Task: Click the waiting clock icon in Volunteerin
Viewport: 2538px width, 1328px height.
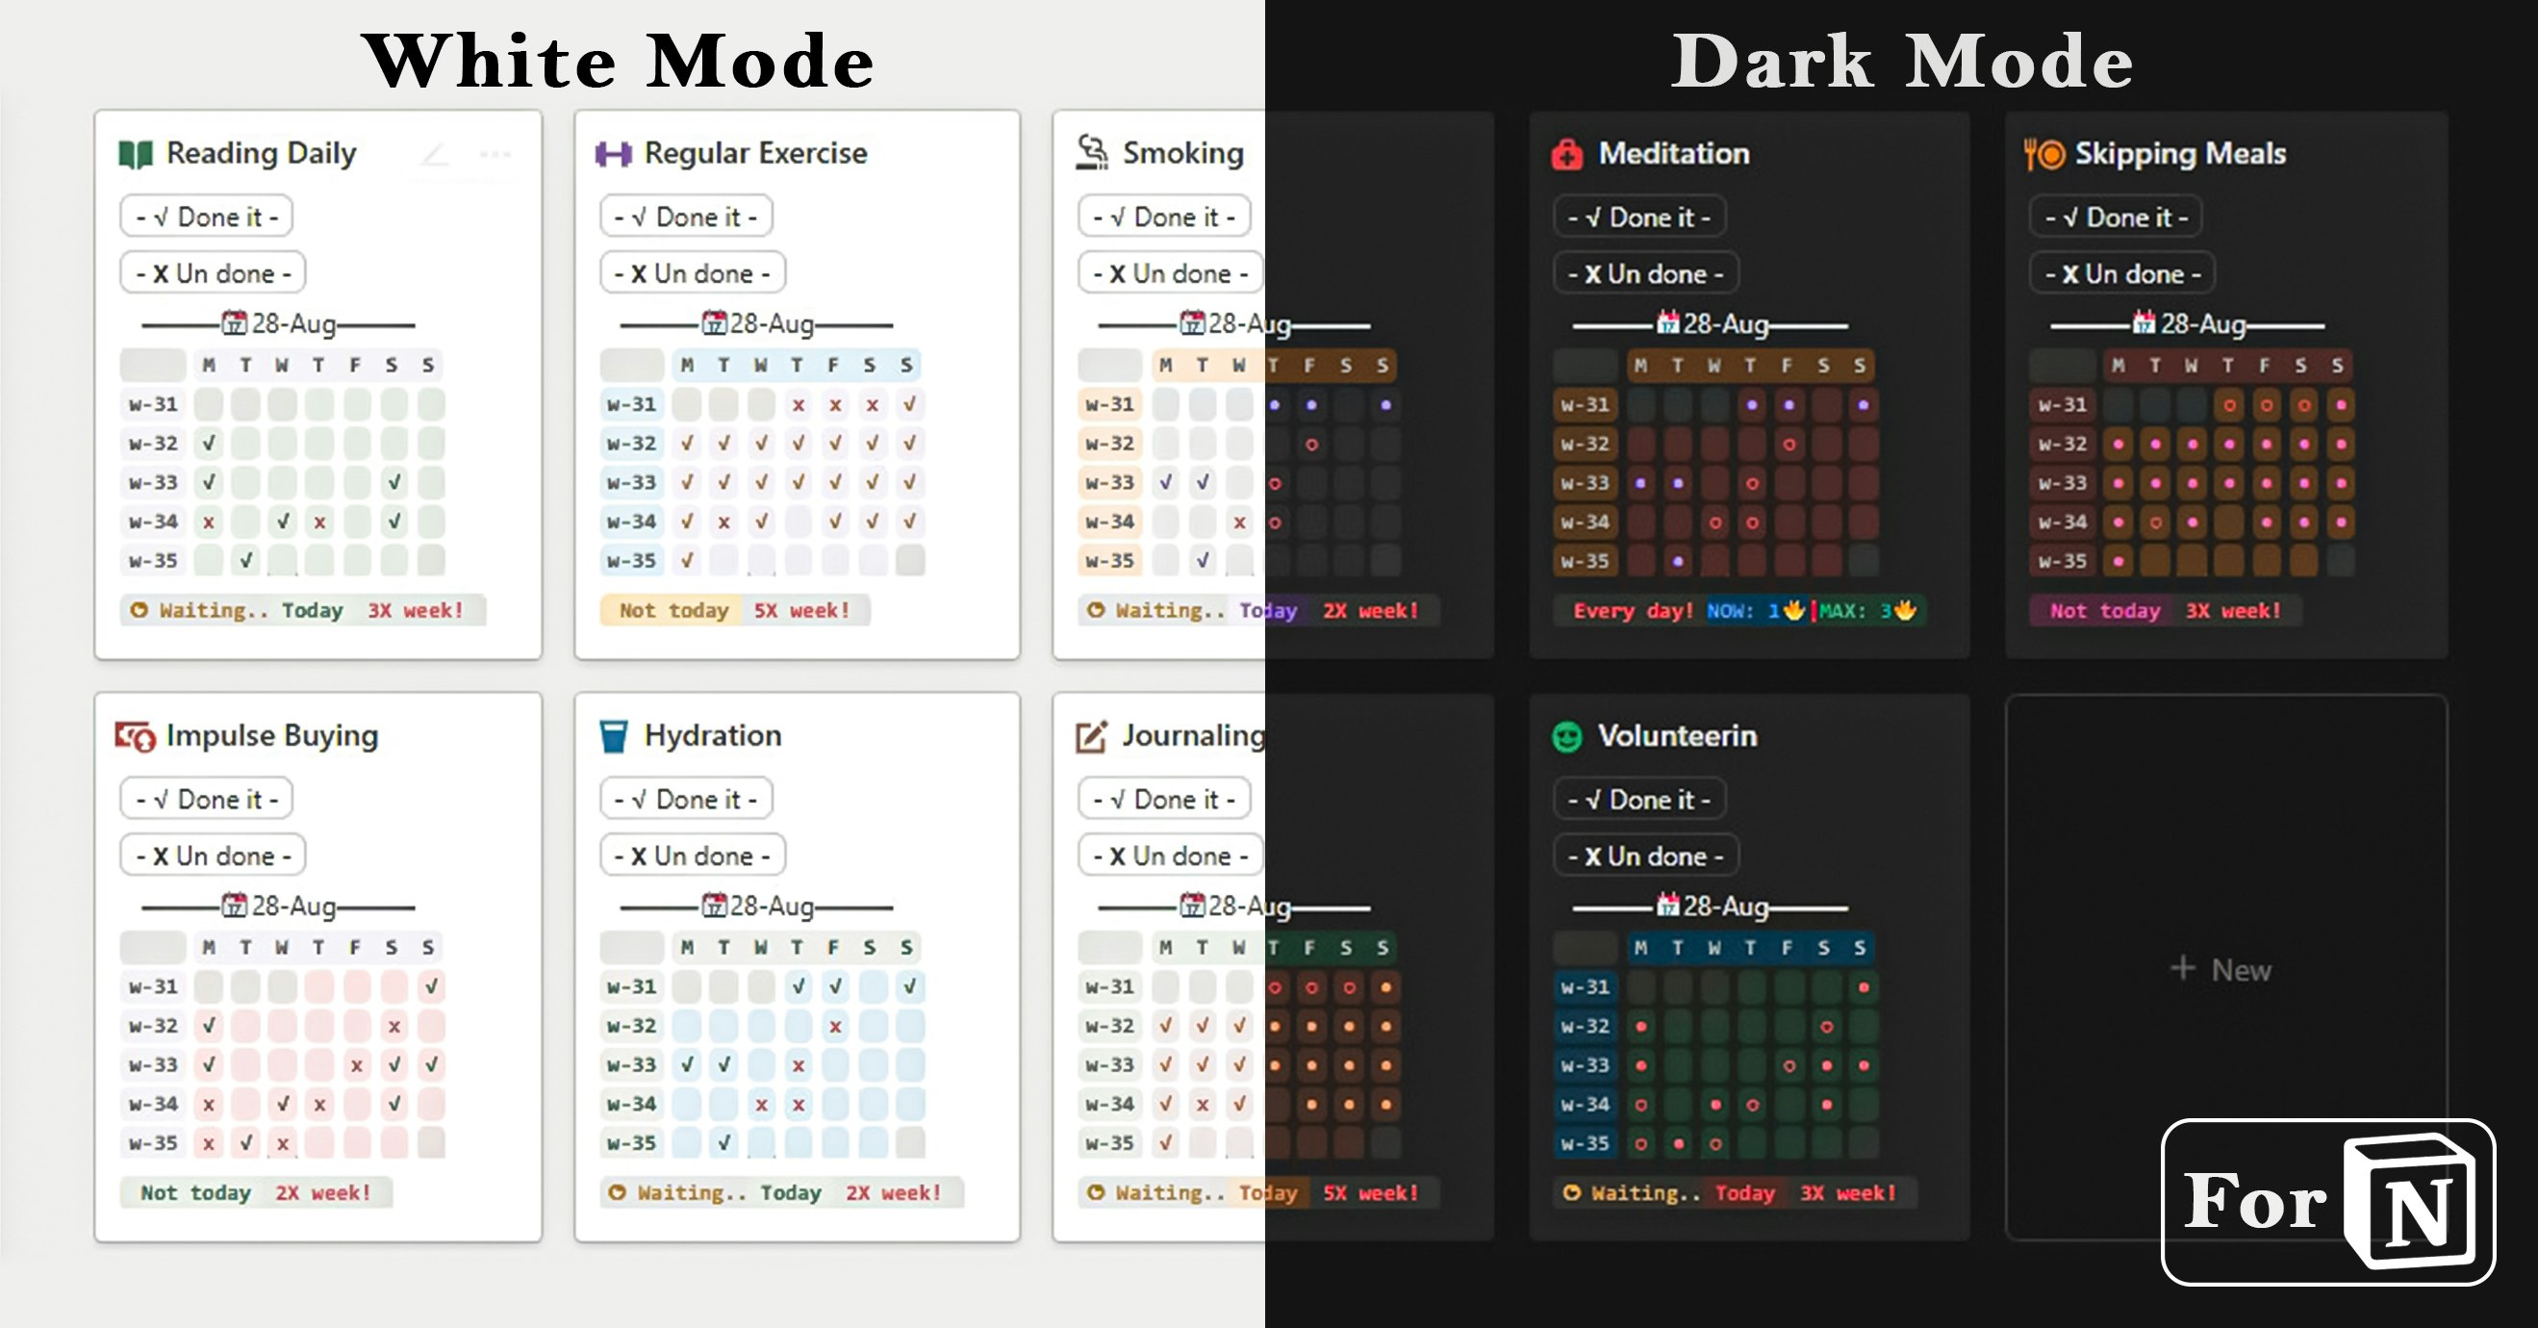Action: pos(1571,1192)
